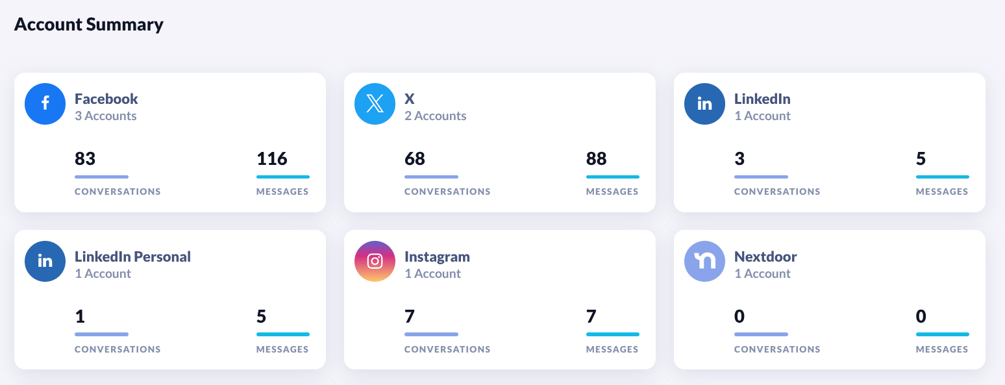Click X's 68 conversations count
The width and height of the screenshot is (1005, 385).
[415, 158]
